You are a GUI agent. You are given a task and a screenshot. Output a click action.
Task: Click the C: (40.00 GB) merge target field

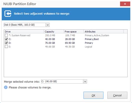tap(64, 82)
